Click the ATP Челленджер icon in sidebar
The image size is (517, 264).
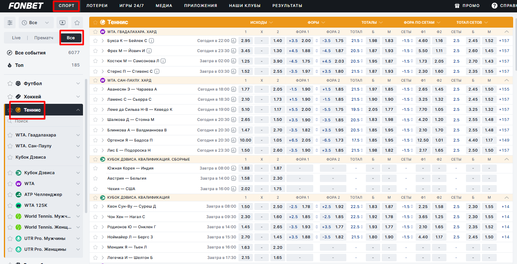point(18,194)
